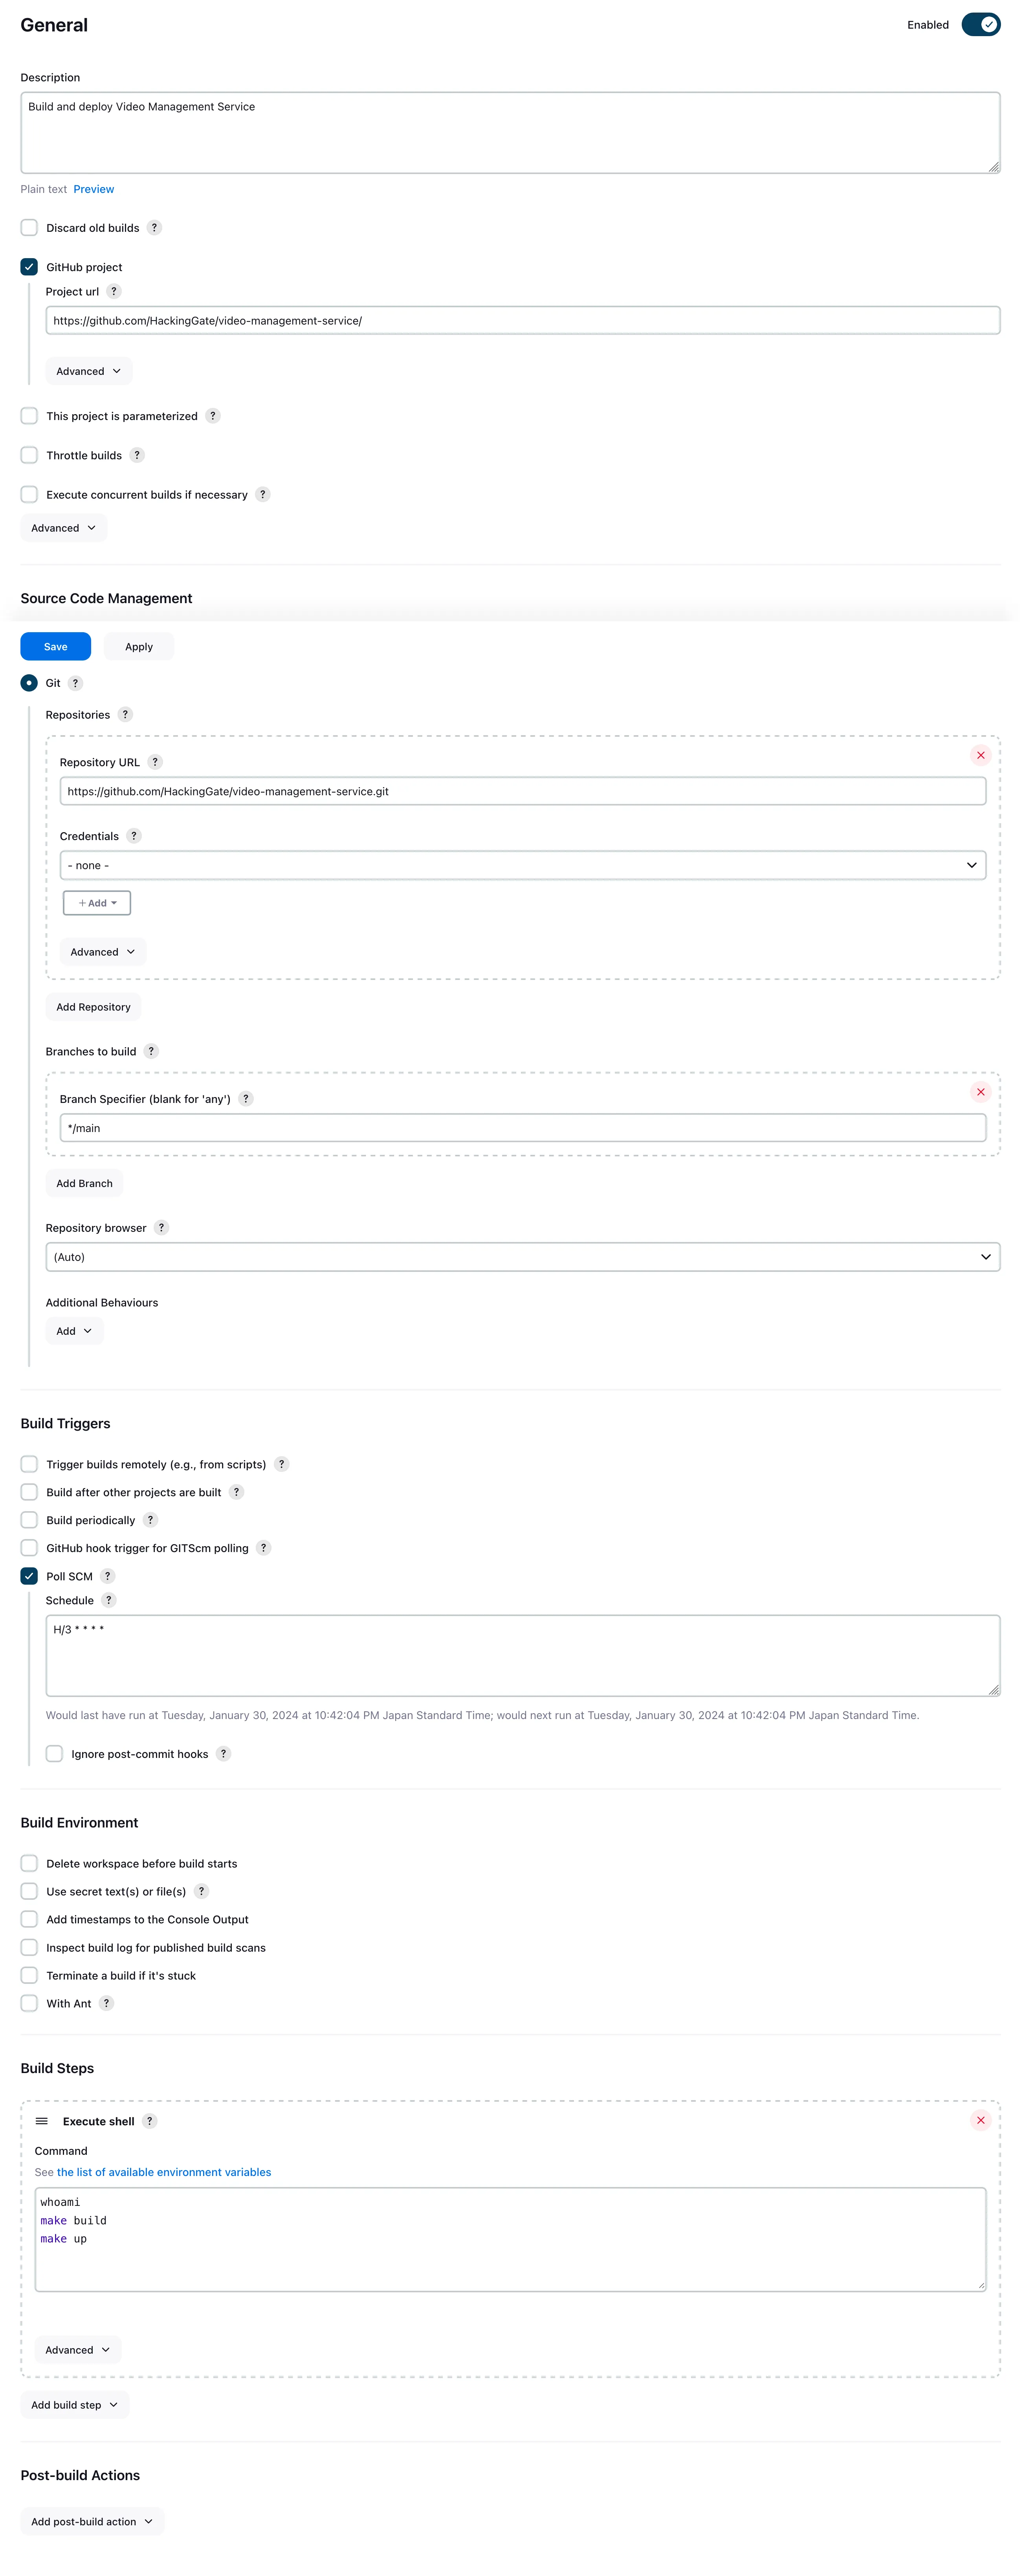
Task: Open the Repository browser Auto dropdown
Action: pos(523,1257)
